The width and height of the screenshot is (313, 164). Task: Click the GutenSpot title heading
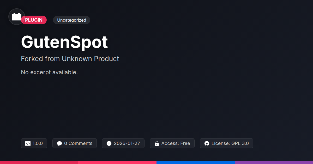(x=64, y=42)
